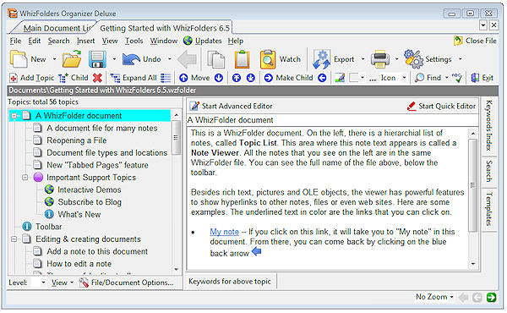Screen dimensions: 507x313
Task: Switch to Main Document List tab
Action: (x=57, y=29)
